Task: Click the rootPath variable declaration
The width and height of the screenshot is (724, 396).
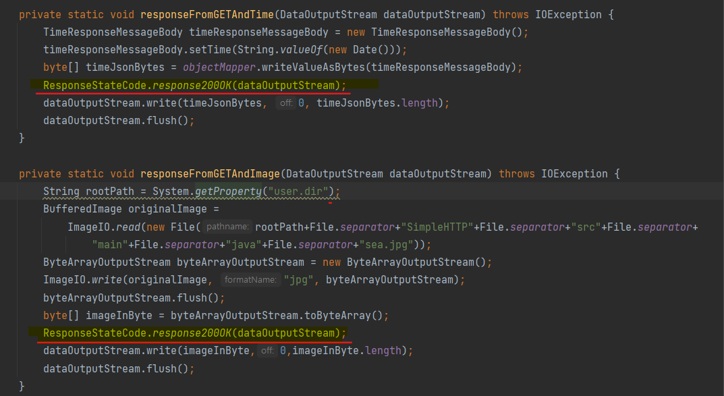Action: (110, 192)
